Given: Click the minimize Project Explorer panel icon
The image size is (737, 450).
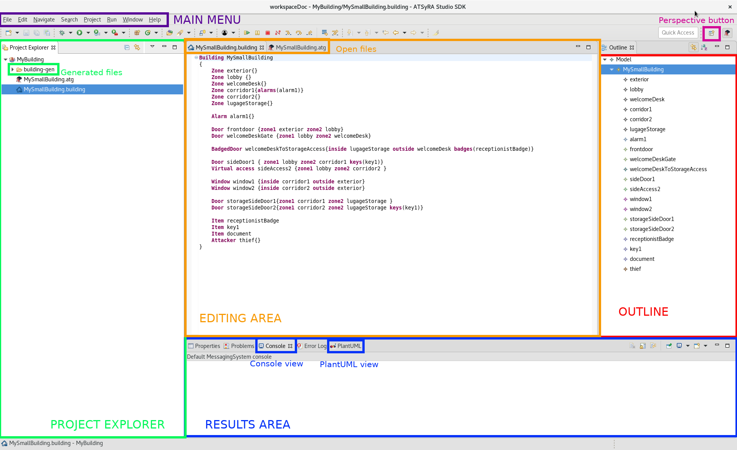Looking at the screenshot, I should point(164,47).
